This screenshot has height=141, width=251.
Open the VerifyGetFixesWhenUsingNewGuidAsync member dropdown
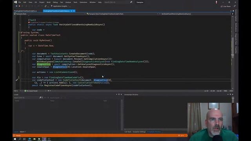coord(195,14)
